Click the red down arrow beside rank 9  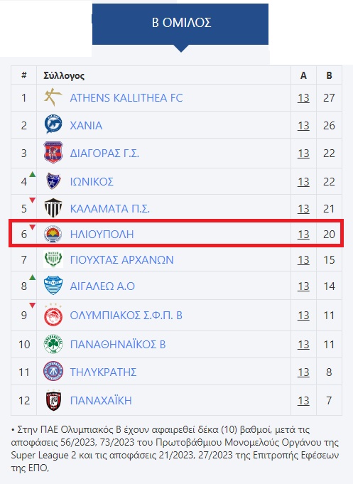(x=33, y=306)
